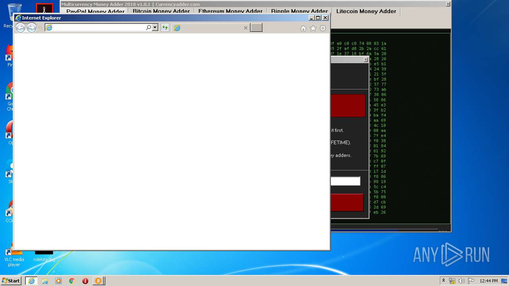
Task: Go back with the Internet Explorer Back arrow
Action: tap(20, 27)
